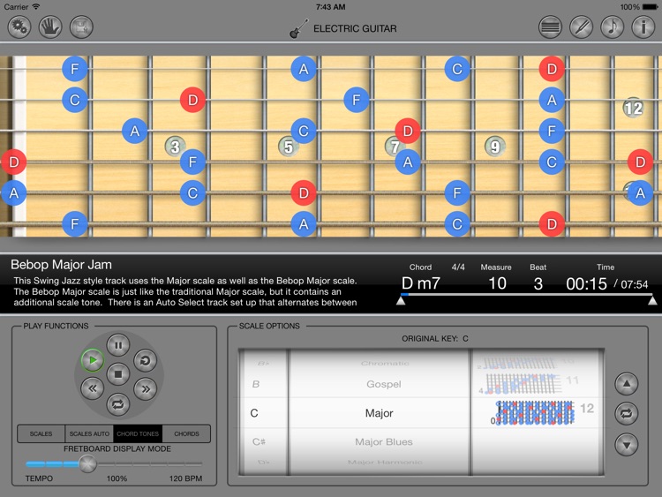Tap the fret 9 marker dot
Screen dimensions: 662x497
pyautogui.click(x=495, y=147)
